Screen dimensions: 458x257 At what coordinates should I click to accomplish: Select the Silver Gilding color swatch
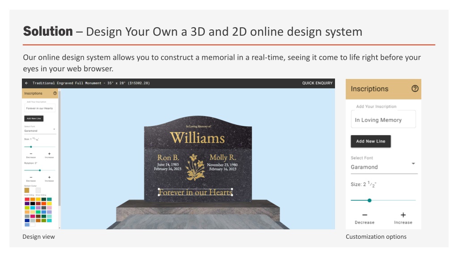[x=38, y=190]
